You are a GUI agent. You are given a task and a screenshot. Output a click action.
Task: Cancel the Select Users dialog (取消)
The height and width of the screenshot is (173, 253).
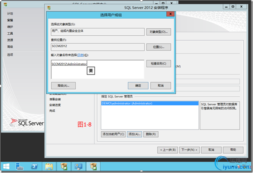click(161, 86)
